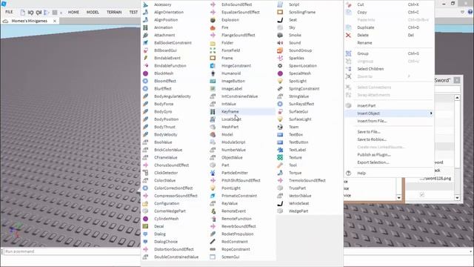Select the Tool icon
This screenshot has width=474, height=267.
click(280, 165)
